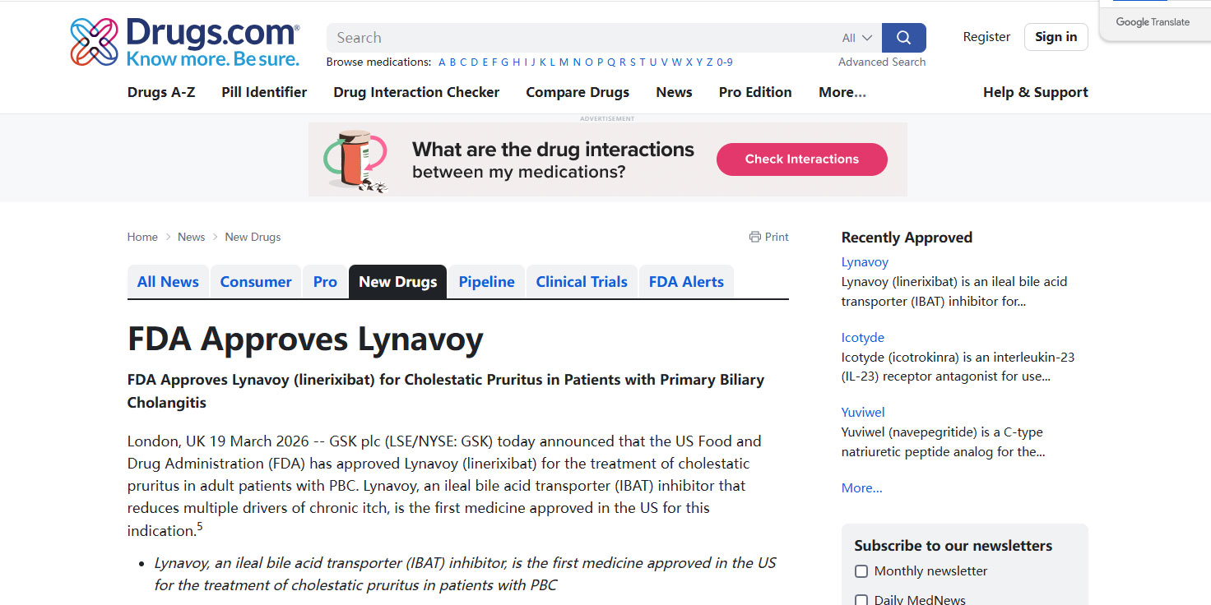Screen dimensions: 1211x605
Task: Open the Icotyde recently approved link
Action: (x=862, y=338)
